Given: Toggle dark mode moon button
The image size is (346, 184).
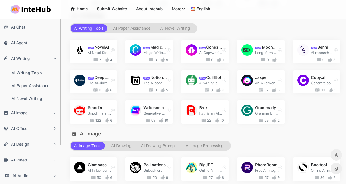Looking at the screenshot, I should 336,169.
